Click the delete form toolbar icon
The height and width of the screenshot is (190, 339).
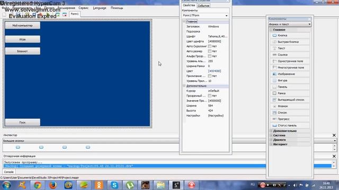65,15
